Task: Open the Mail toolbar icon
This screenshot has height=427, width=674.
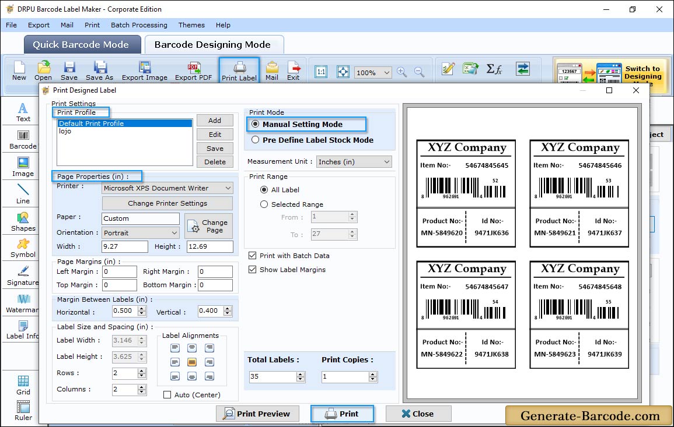Action: 272,71
